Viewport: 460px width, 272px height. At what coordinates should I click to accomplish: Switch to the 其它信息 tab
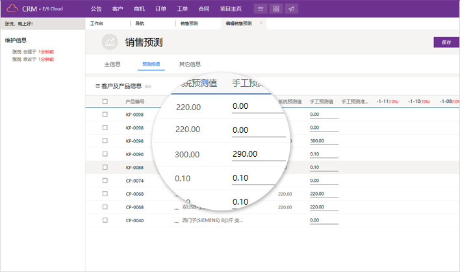point(190,64)
